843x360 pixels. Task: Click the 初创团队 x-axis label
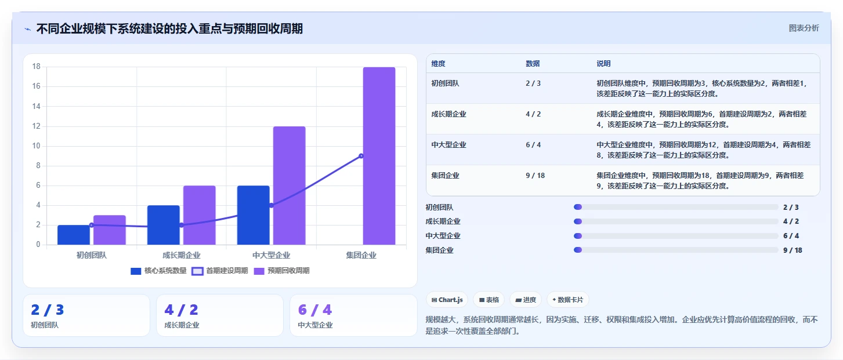(x=92, y=255)
